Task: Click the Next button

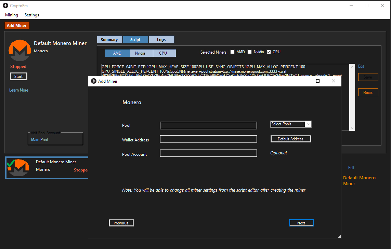Action: point(301,223)
